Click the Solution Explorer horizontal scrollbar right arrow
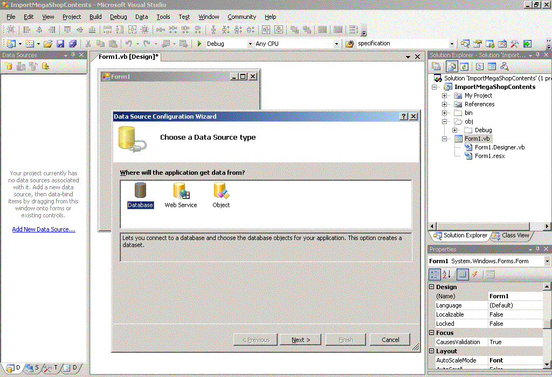Image resolution: width=552 pixels, height=377 pixels. pos(547,226)
